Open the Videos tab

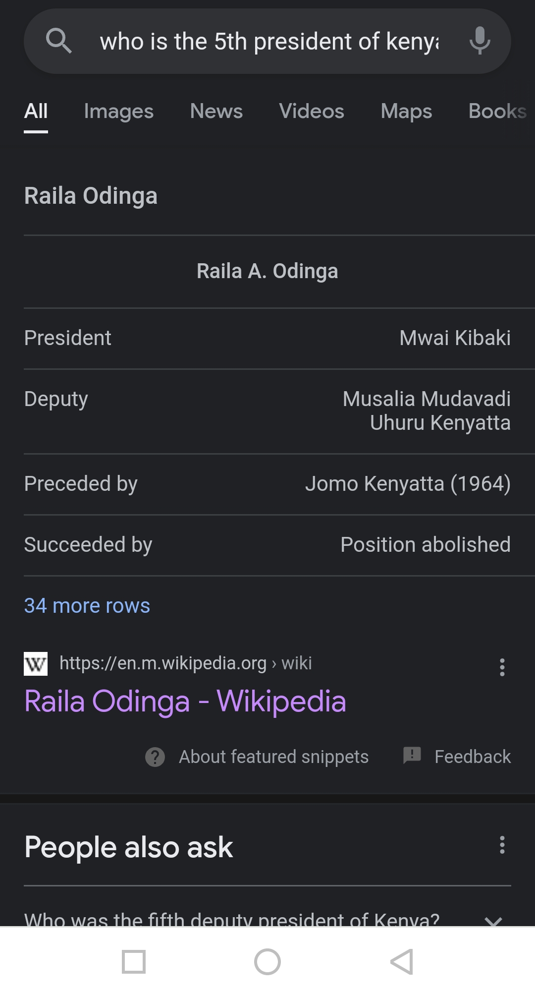coord(312,111)
